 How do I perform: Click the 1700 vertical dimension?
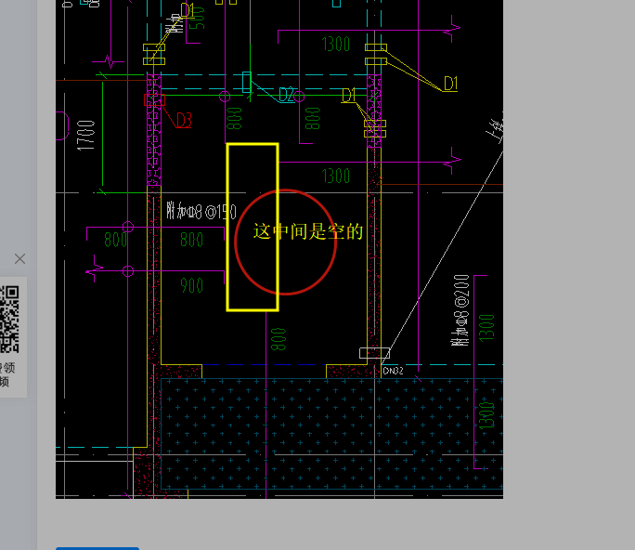click(85, 136)
